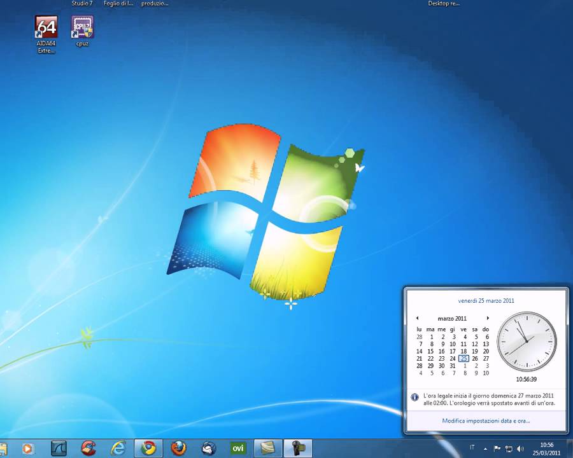Click the marzo 2011 month header

[x=452, y=319]
